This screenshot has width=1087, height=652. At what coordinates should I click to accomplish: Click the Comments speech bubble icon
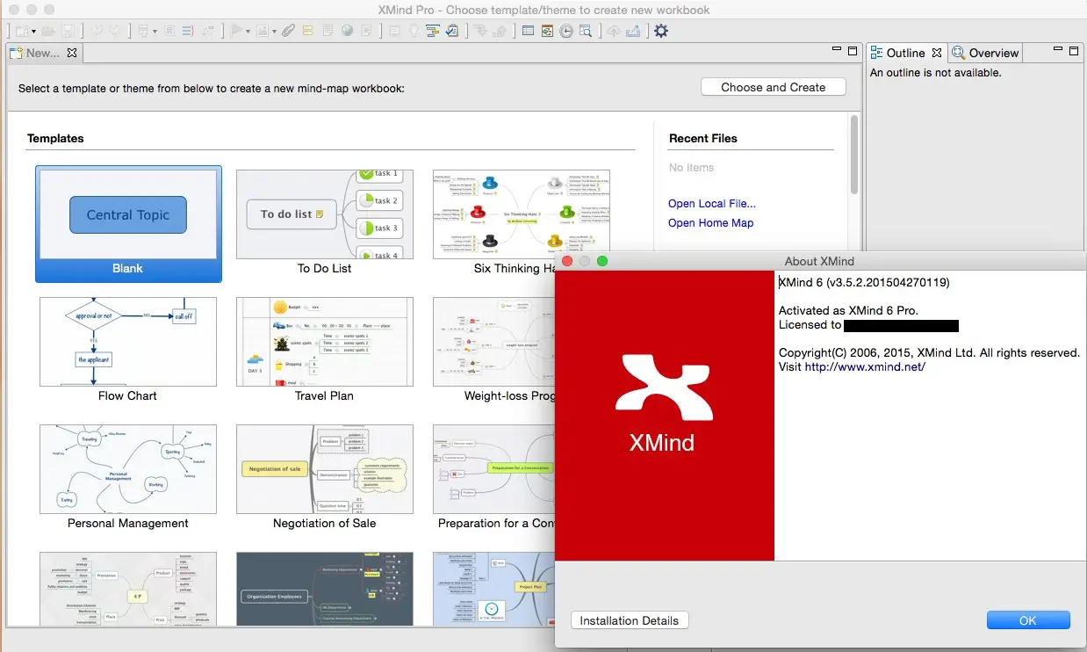(394, 31)
